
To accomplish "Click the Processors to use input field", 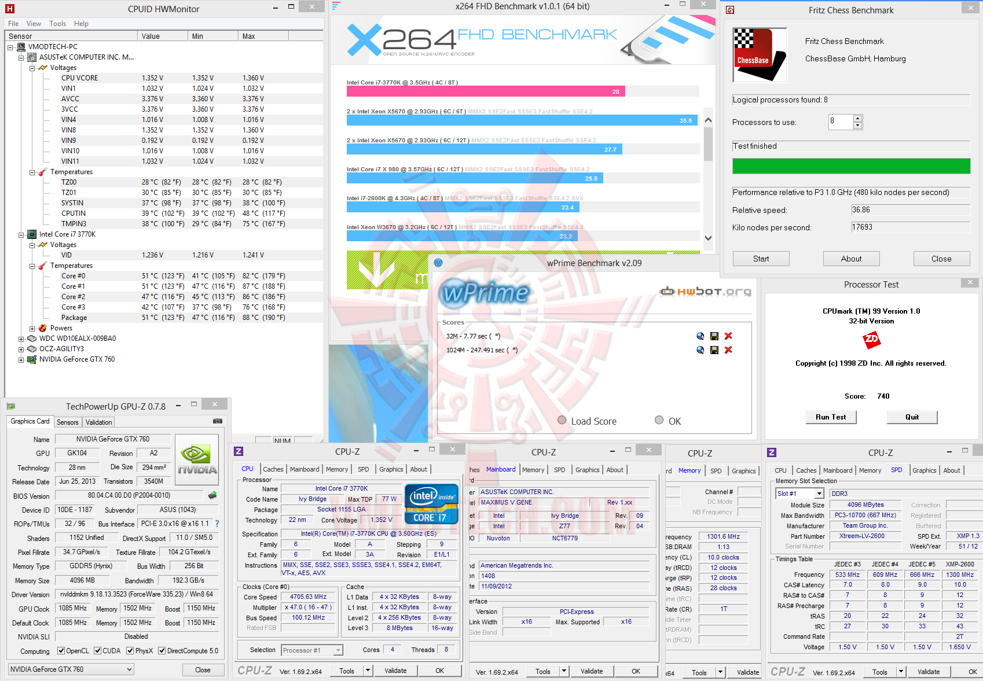I will coord(841,122).
